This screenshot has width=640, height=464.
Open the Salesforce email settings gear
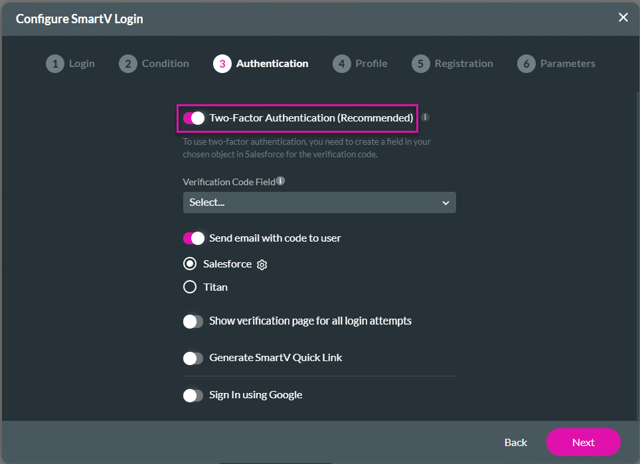pyautogui.click(x=262, y=264)
